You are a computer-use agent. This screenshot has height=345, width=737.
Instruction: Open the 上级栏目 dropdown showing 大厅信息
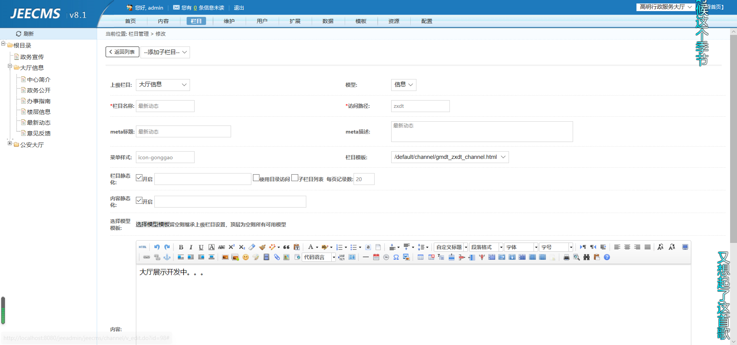point(163,85)
